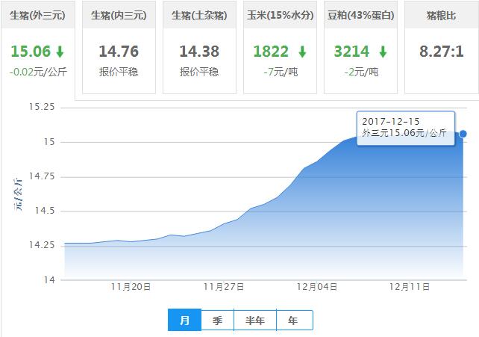Click the 14.25 y-axis label
This screenshot has width=479, height=337.
(x=42, y=245)
